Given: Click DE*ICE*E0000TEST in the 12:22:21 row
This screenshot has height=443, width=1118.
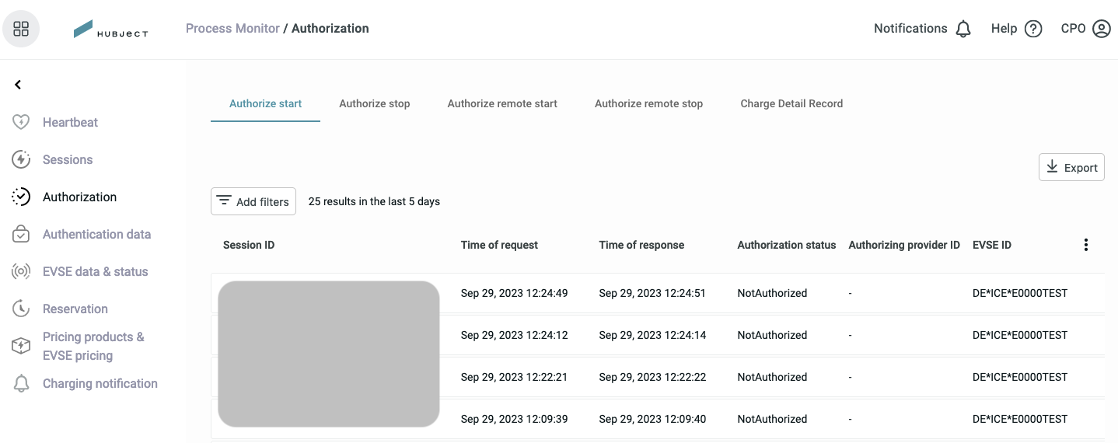Looking at the screenshot, I should [1020, 377].
